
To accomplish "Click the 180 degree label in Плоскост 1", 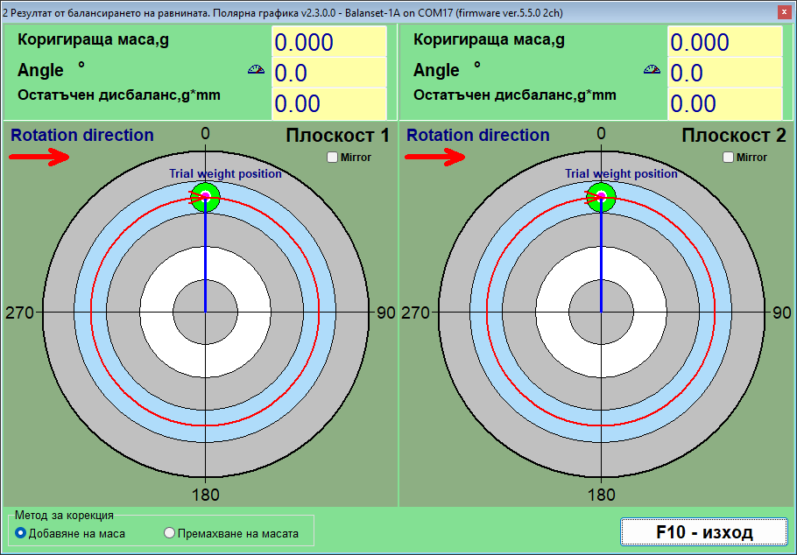I will point(205,495).
